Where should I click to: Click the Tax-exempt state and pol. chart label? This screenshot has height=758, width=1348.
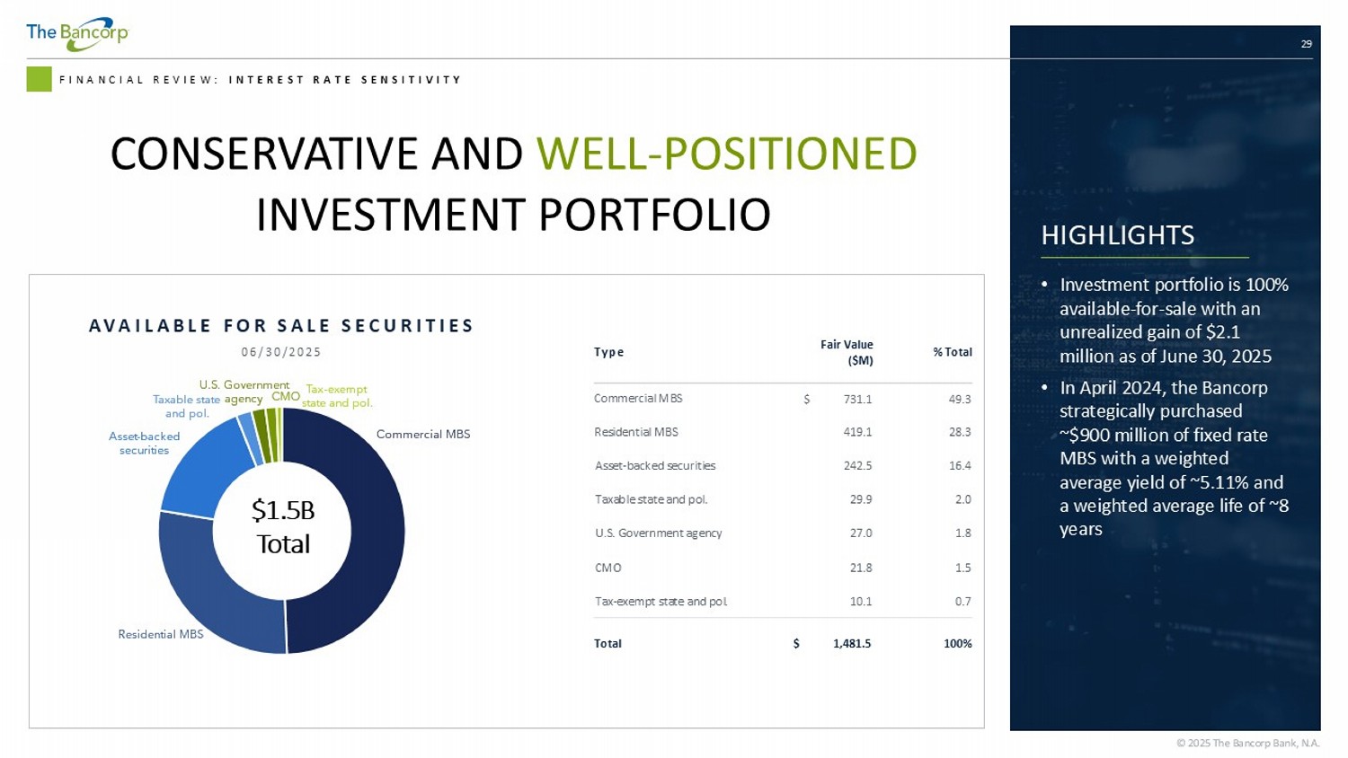click(336, 396)
